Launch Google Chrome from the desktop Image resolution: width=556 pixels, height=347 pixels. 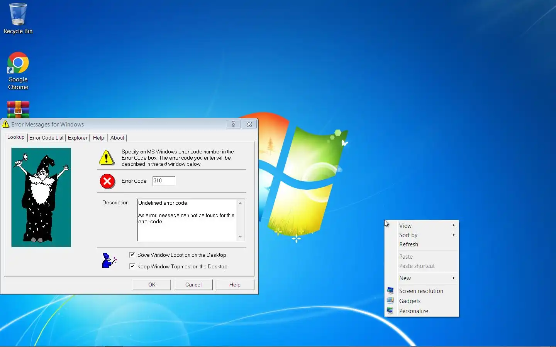coord(18,71)
